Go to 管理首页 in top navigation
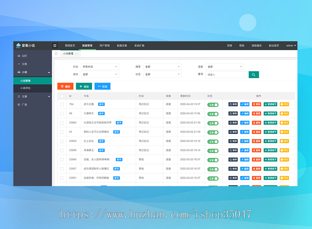The image size is (312, 229). point(70,46)
